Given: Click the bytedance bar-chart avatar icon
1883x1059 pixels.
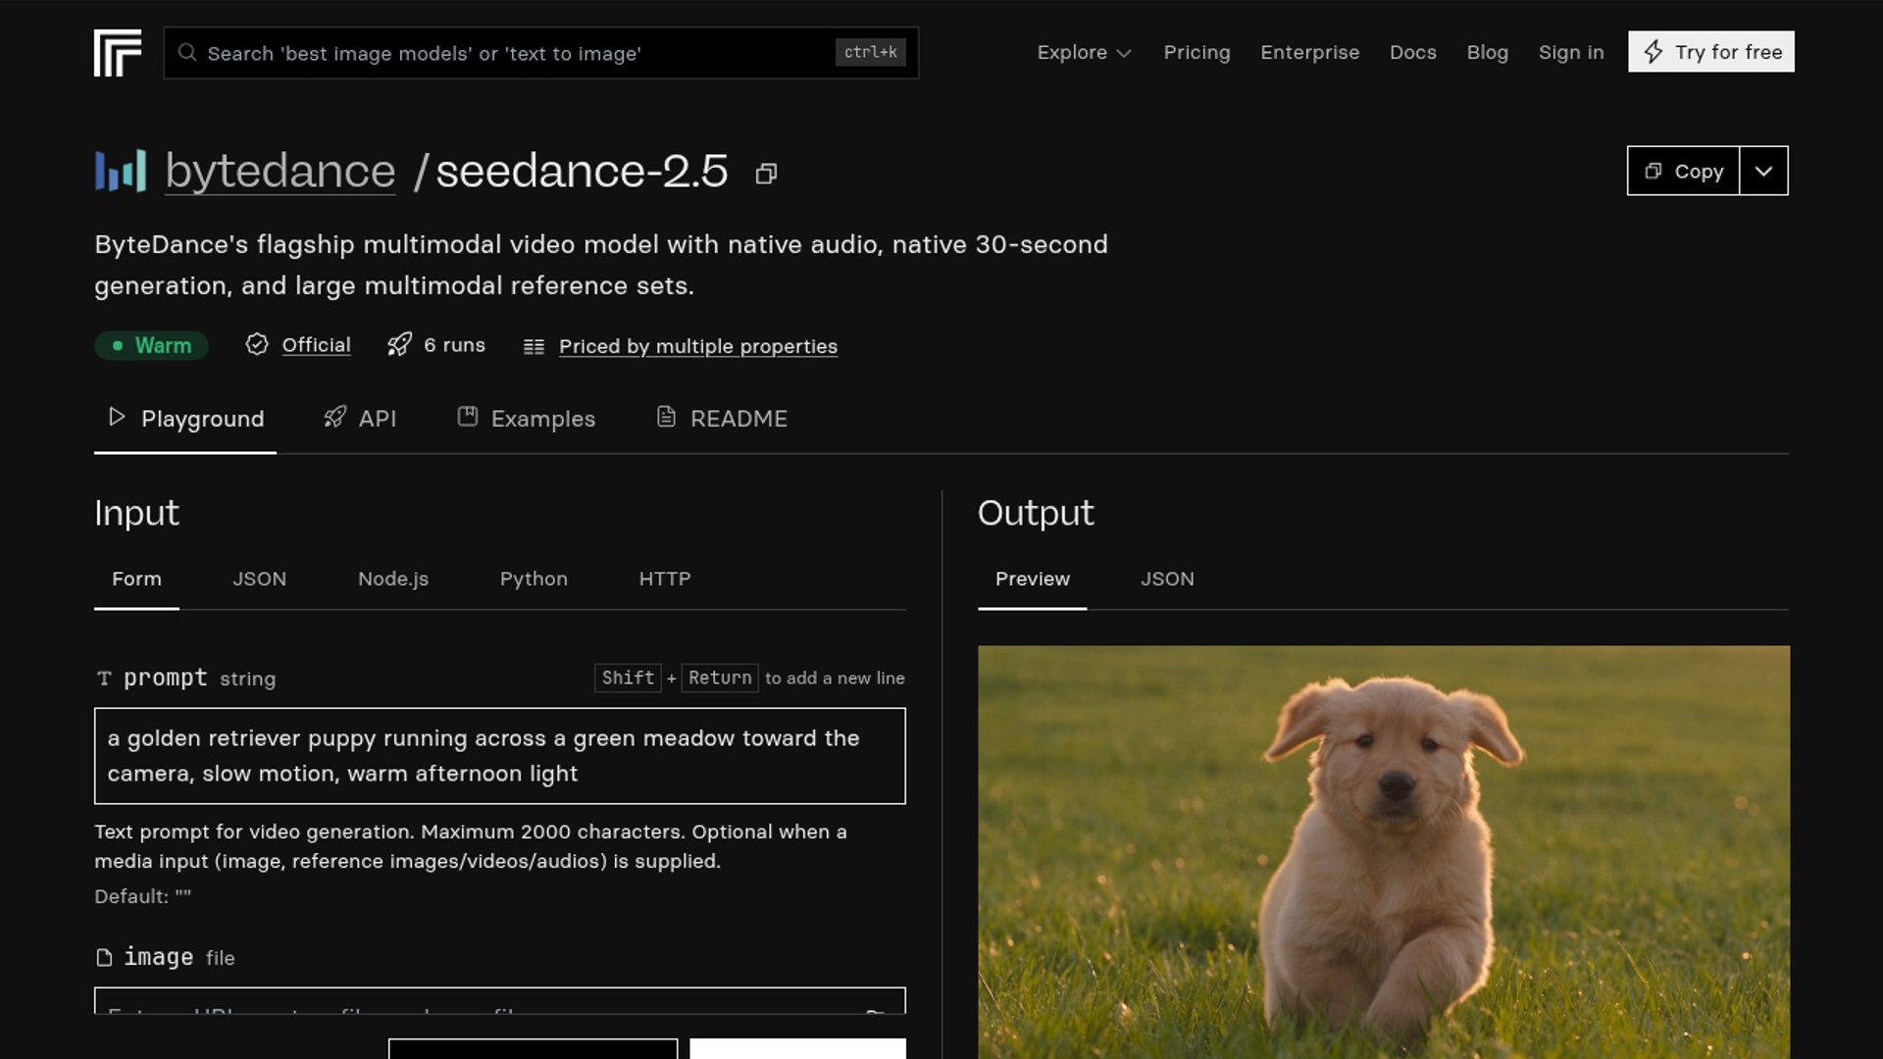Looking at the screenshot, I should [x=121, y=171].
